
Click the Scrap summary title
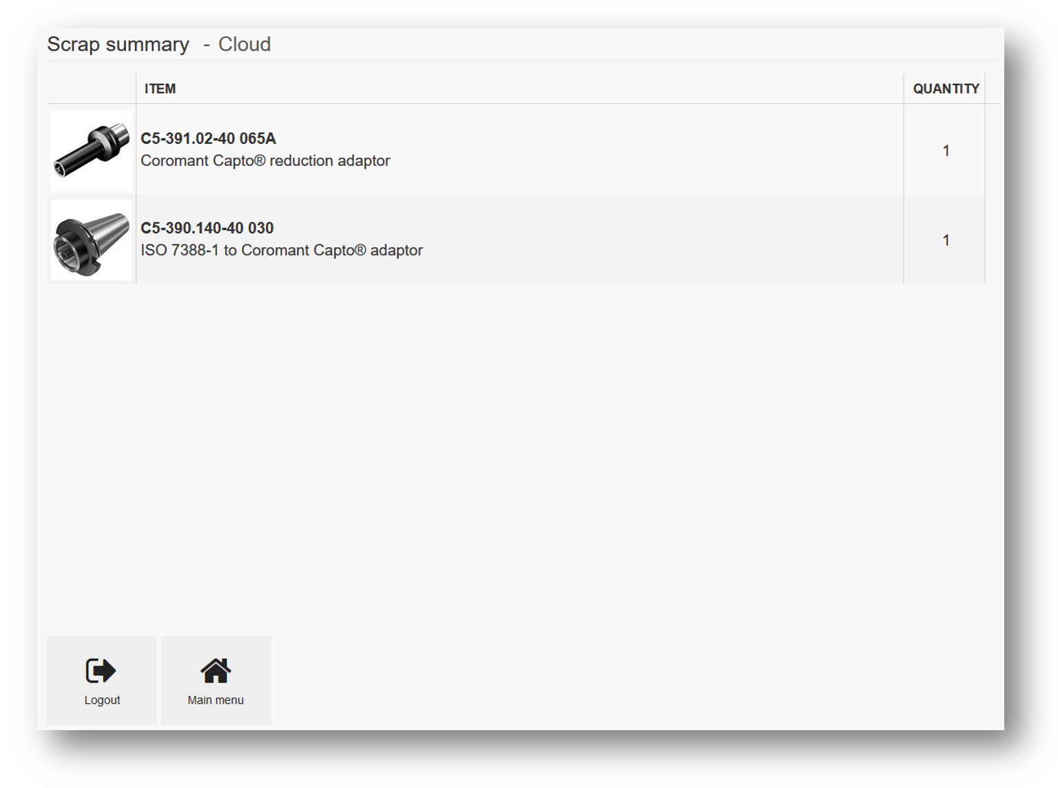118,44
